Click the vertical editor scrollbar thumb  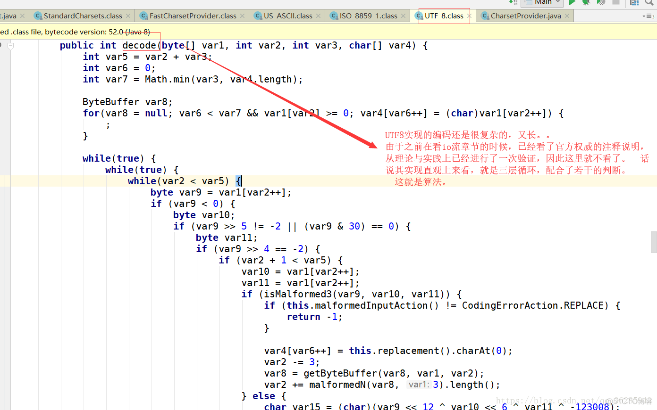point(654,242)
